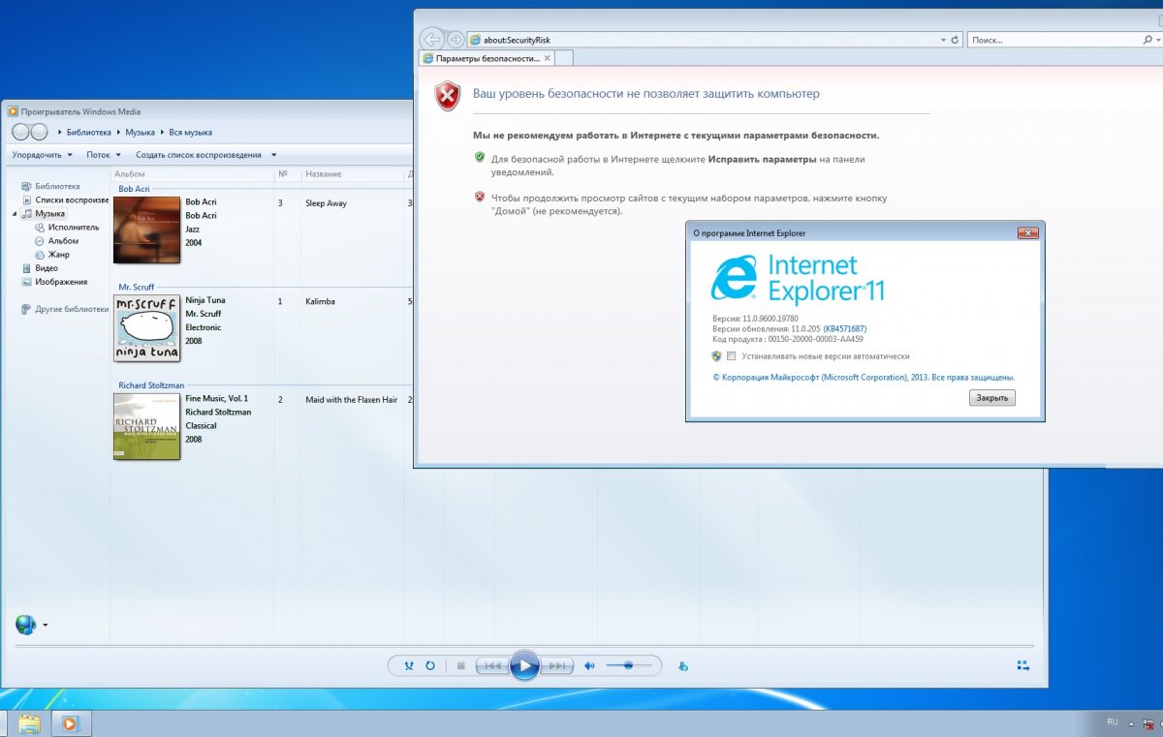Open the KB4571687 update link

click(x=844, y=329)
